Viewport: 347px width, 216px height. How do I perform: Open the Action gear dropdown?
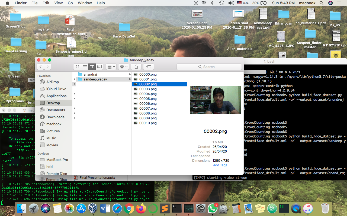pyautogui.click(x=124, y=67)
